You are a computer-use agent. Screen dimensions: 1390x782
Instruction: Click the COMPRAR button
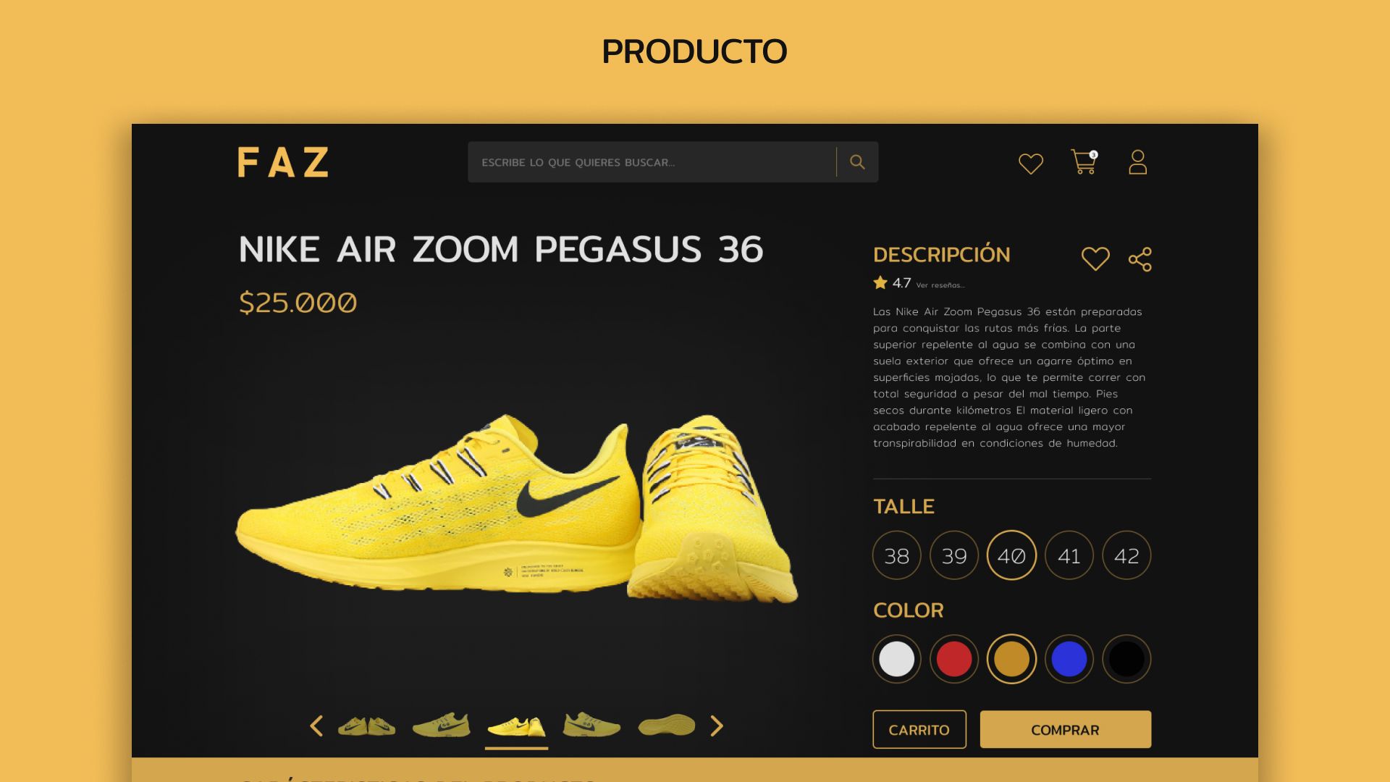click(x=1066, y=729)
